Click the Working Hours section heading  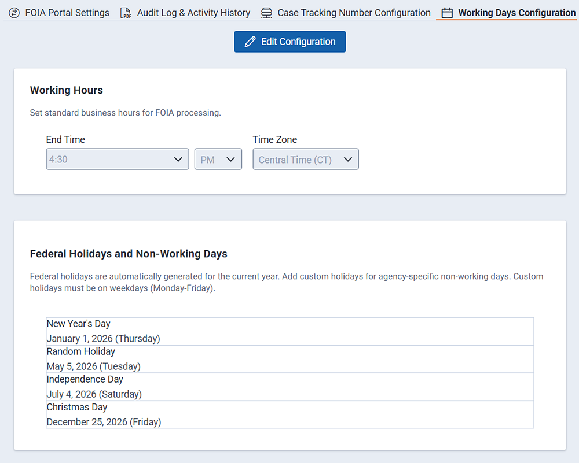tap(66, 90)
